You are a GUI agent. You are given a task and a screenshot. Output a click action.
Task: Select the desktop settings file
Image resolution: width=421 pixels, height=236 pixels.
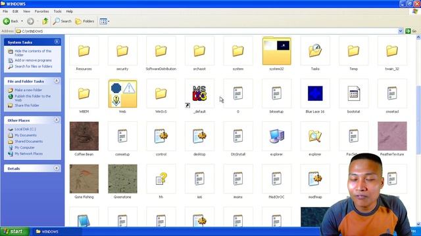(x=199, y=136)
